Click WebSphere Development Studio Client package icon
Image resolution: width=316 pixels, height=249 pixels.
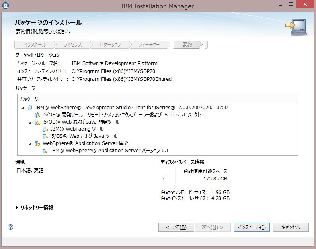tap(30, 108)
